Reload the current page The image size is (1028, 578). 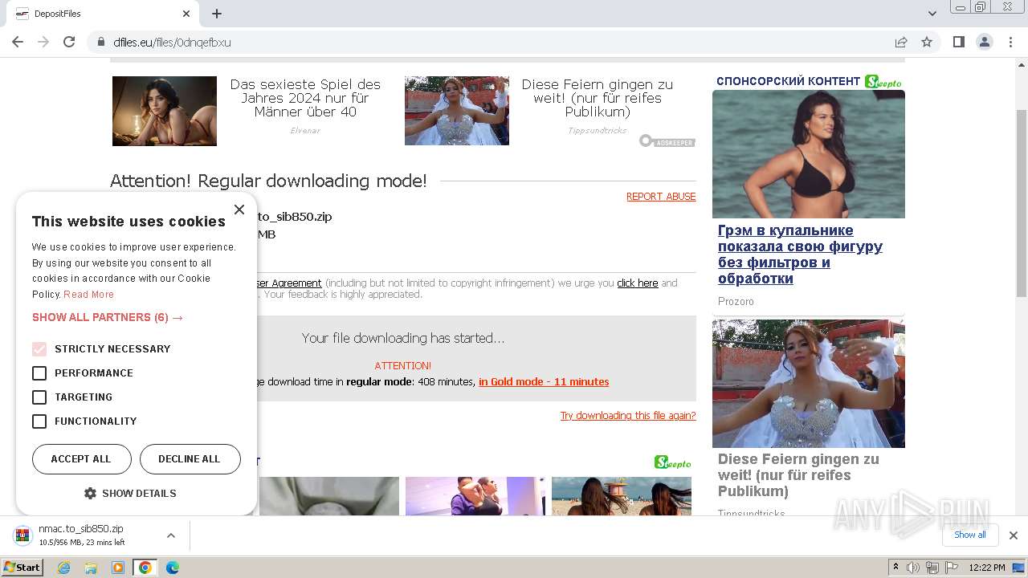pos(69,42)
